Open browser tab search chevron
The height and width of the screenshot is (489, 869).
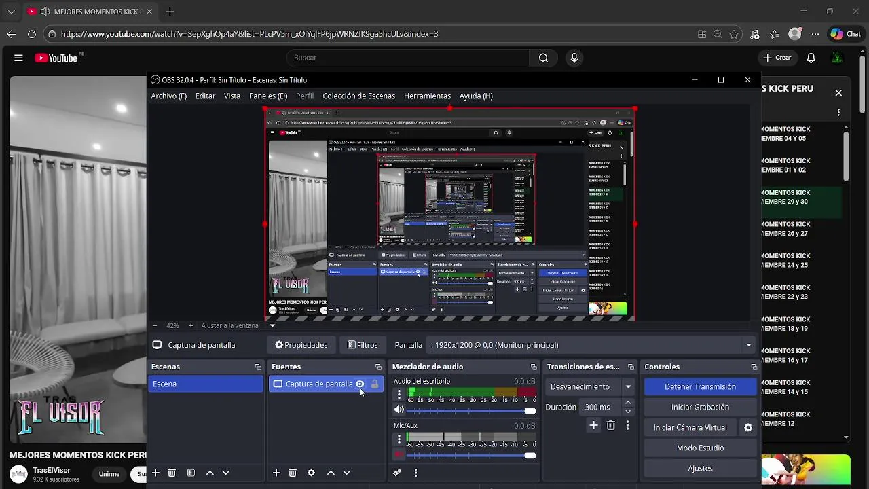tap(11, 12)
